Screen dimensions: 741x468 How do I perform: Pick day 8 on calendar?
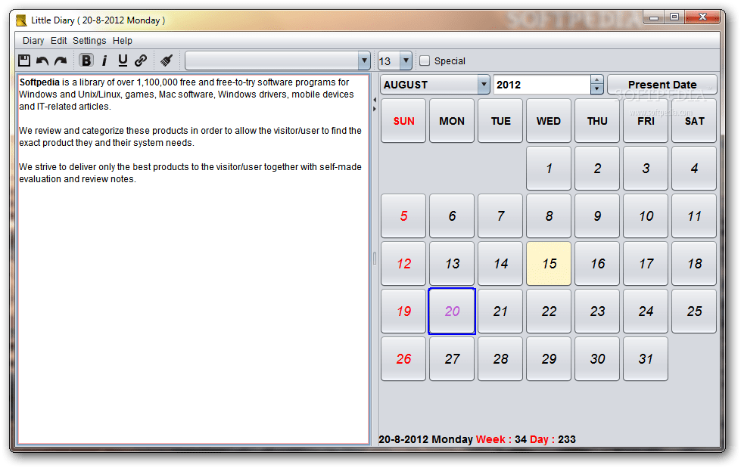(x=549, y=215)
